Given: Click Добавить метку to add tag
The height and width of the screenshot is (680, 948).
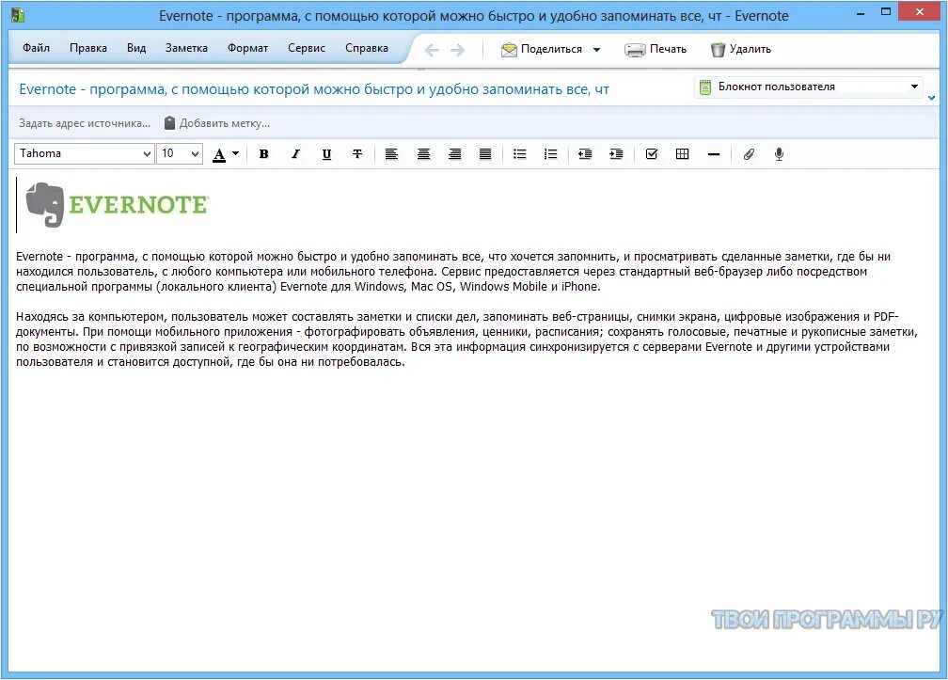Looking at the screenshot, I should [217, 123].
